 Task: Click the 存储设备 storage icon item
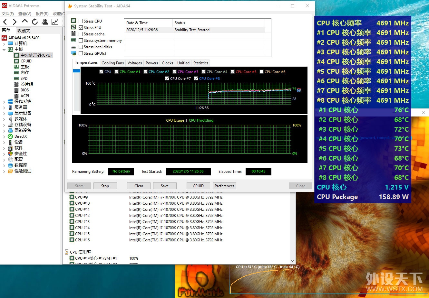[10, 125]
